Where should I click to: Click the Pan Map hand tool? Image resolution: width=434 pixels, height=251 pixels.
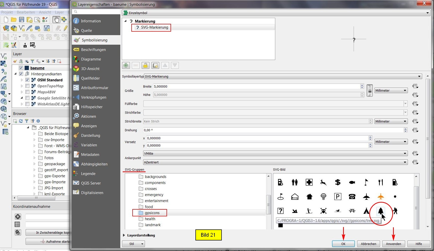56,20
